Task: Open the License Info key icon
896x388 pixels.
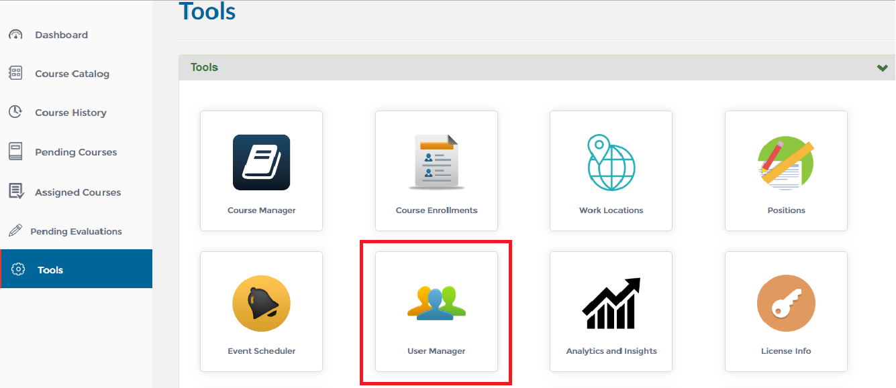Action: pyautogui.click(x=786, y=304)
